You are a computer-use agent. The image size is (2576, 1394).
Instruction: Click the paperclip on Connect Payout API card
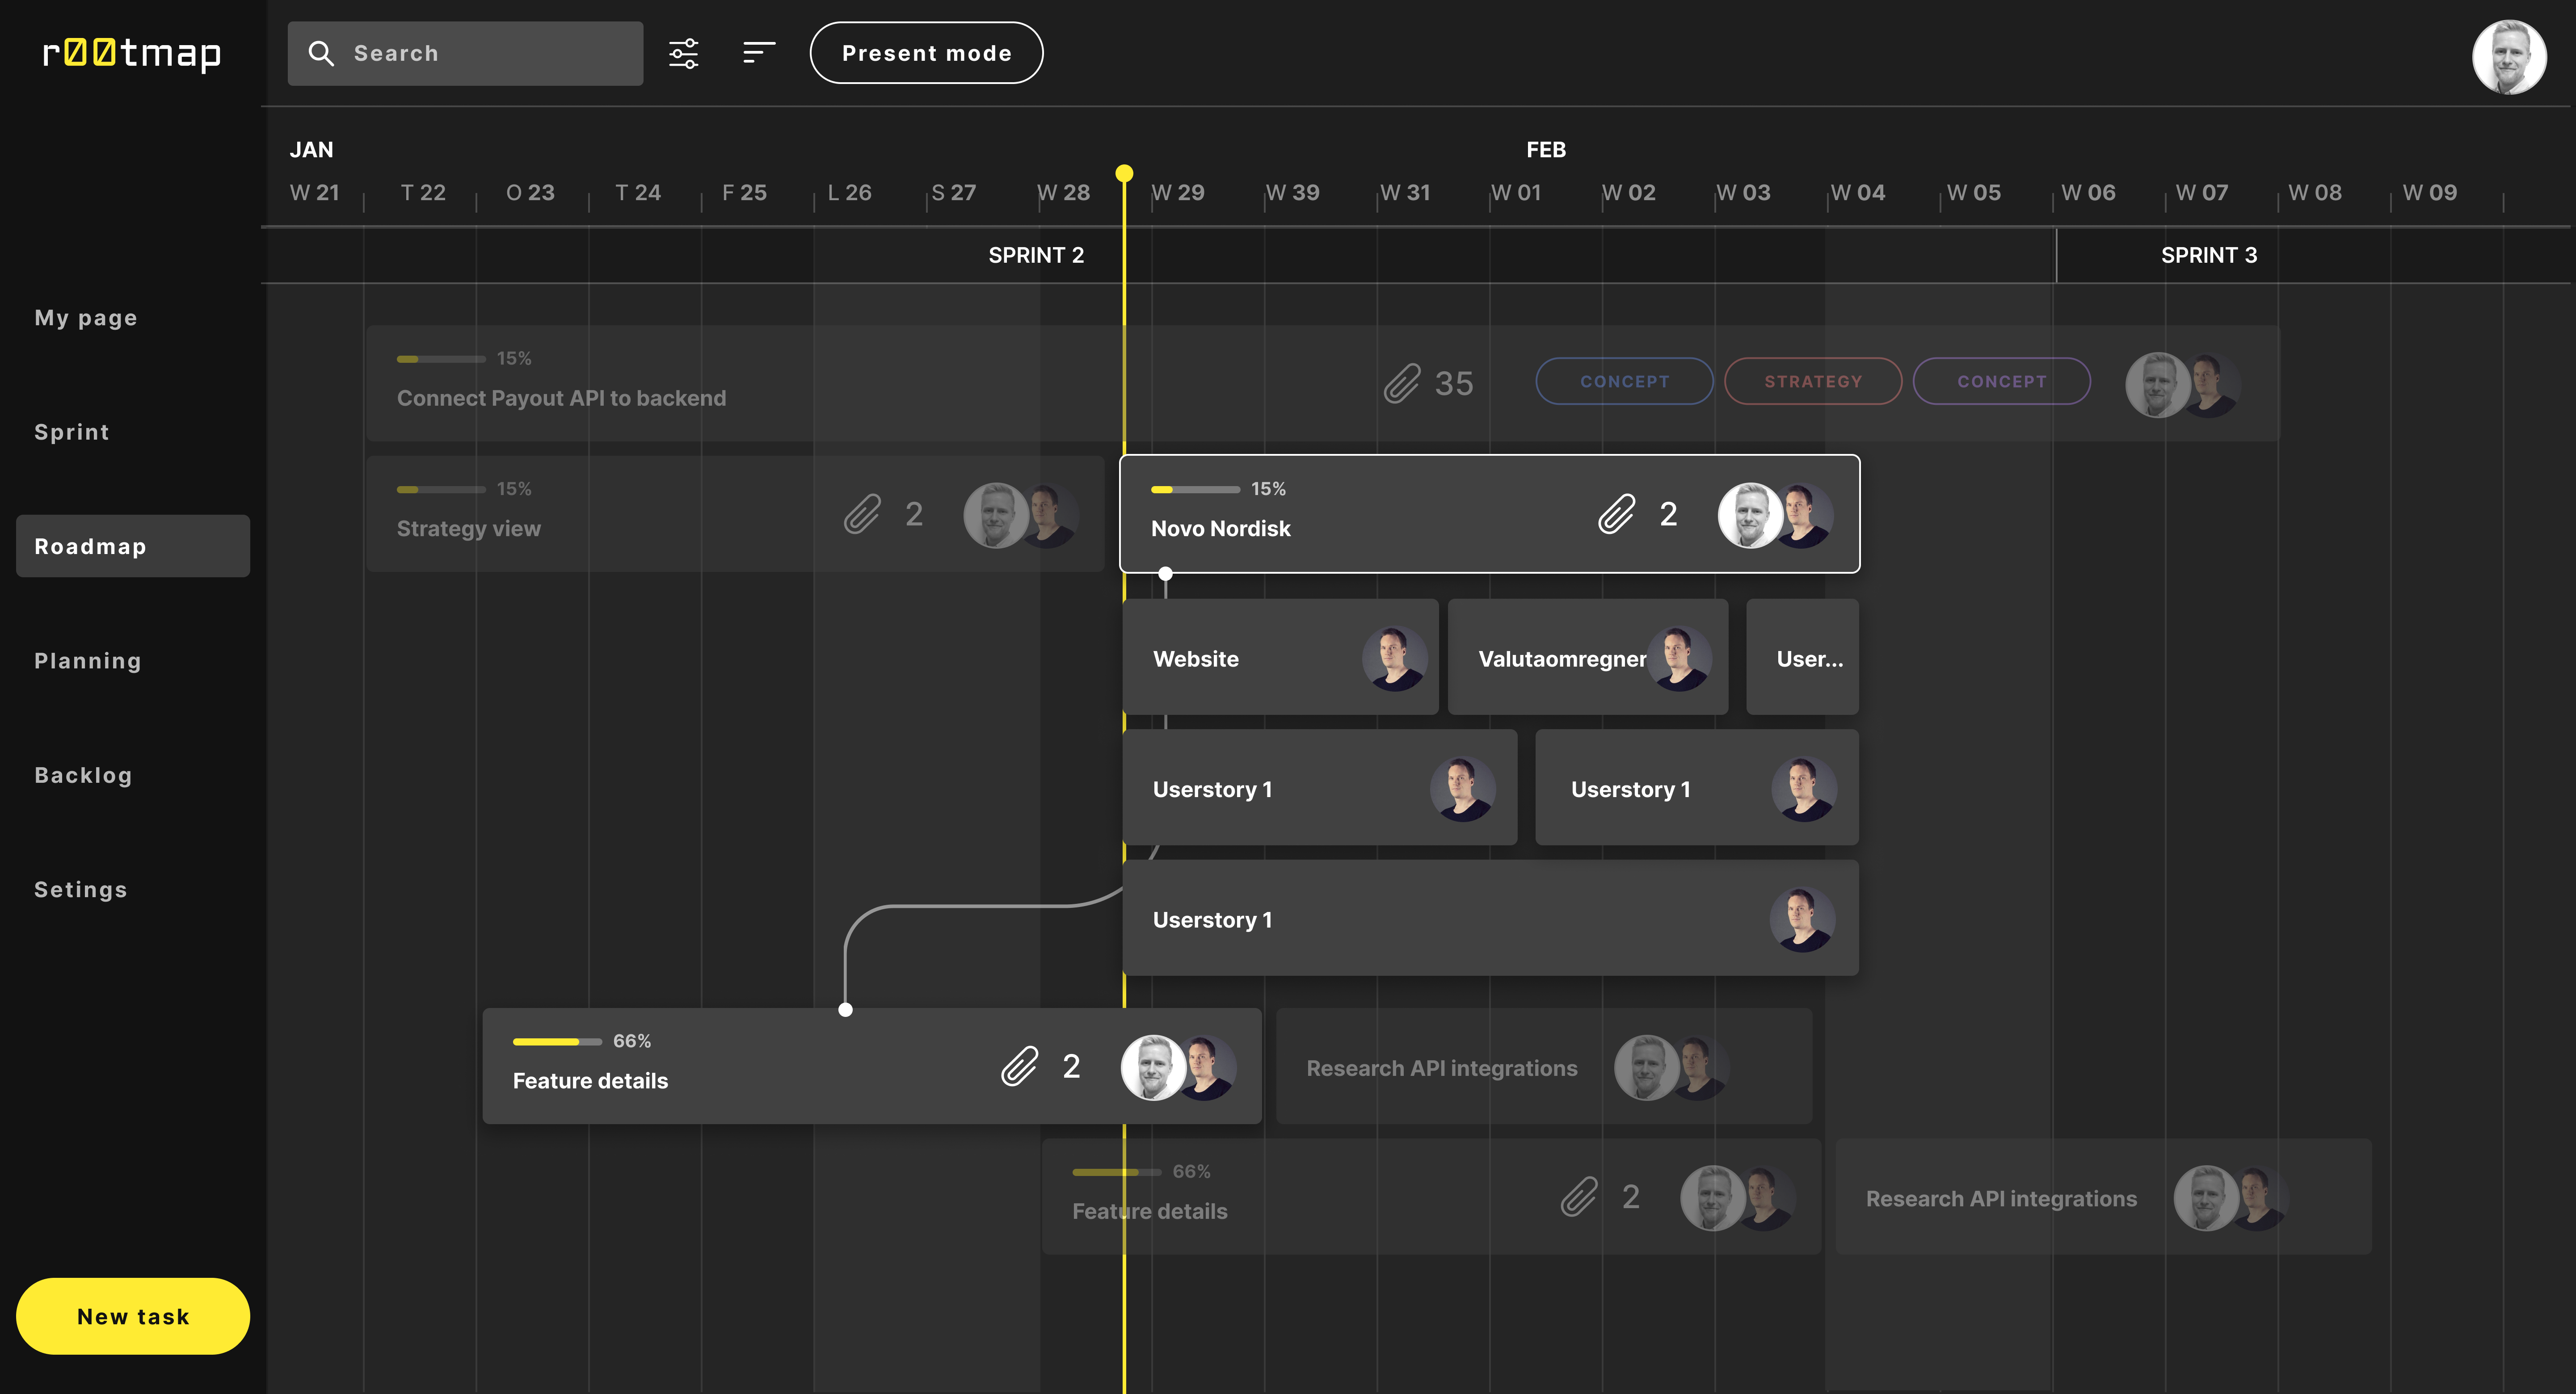(x=1402, y=383)
